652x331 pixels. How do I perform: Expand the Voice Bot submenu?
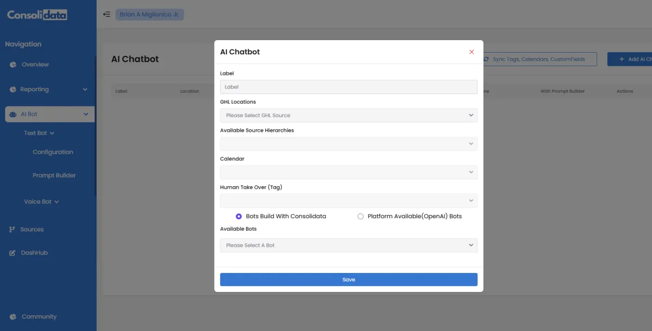(x=41, y=202)
